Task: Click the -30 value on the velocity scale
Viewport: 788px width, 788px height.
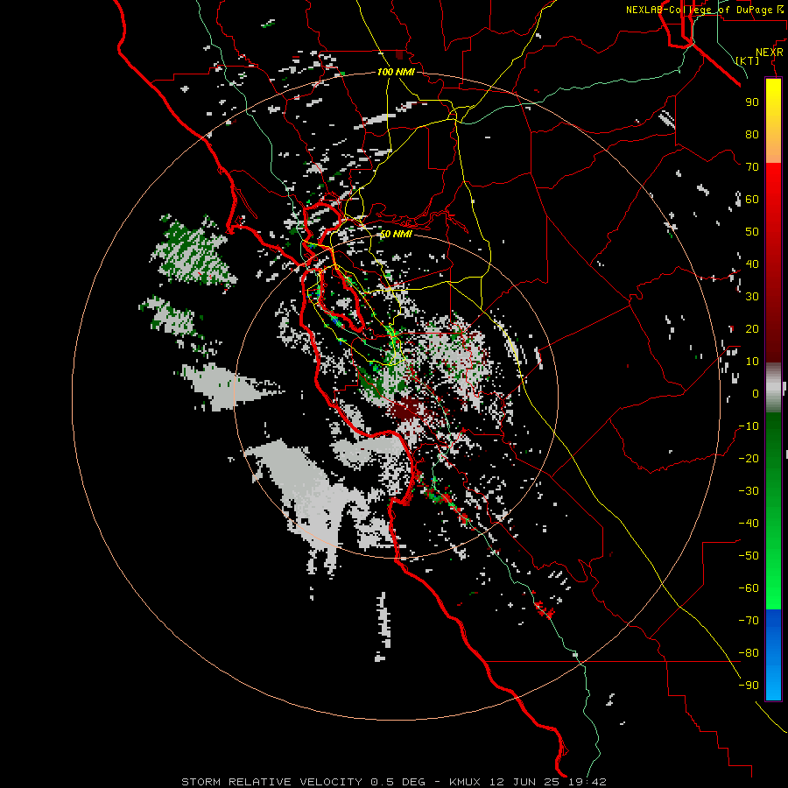Action: point(749,491)
